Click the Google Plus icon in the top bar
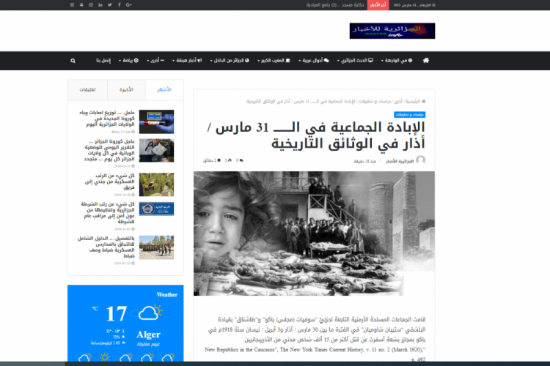The width and height of the screenshot is (550, 366). 128,4
